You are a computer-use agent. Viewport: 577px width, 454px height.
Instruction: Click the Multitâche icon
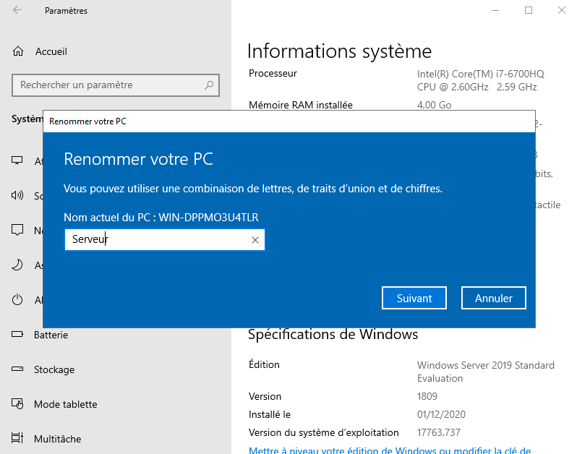point(17,438)
